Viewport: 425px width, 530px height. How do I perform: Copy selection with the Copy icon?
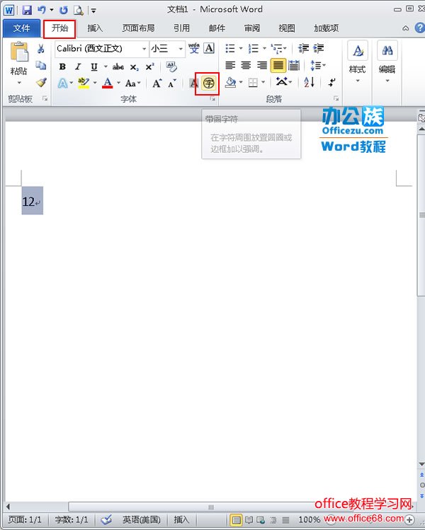coord(41,65)
